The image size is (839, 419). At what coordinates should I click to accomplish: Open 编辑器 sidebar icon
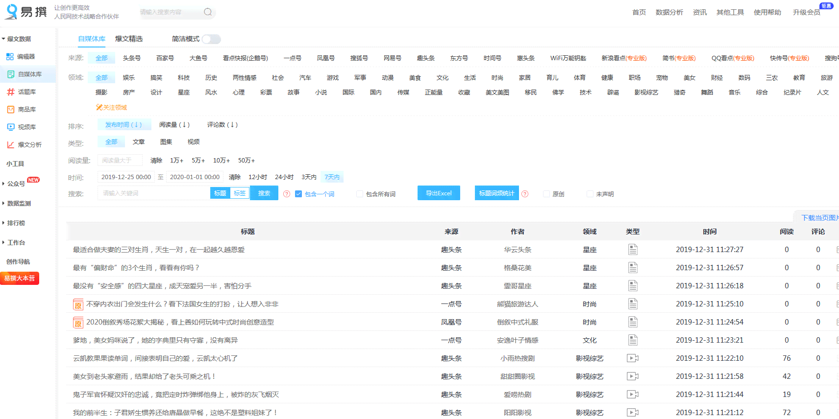[x=10, y=57]
